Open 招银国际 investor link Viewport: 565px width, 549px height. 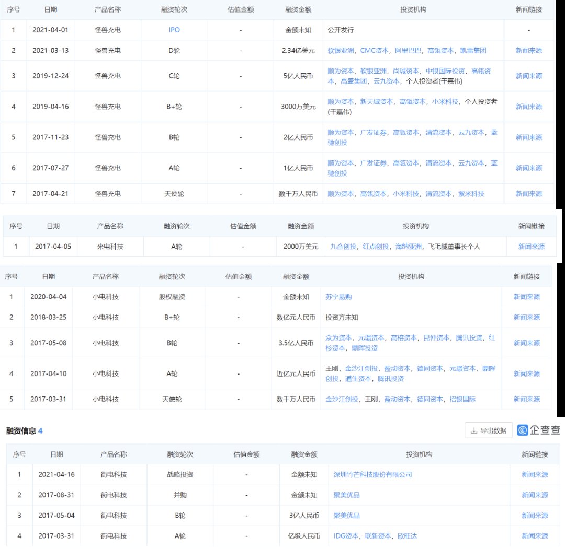462,399
